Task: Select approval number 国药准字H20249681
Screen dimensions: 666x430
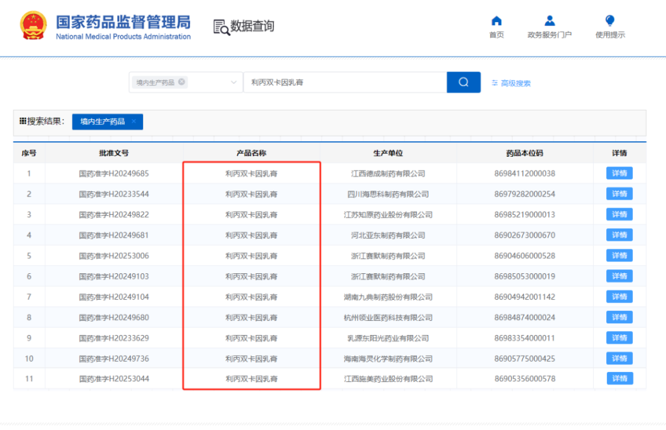Action: click(114, 235)
